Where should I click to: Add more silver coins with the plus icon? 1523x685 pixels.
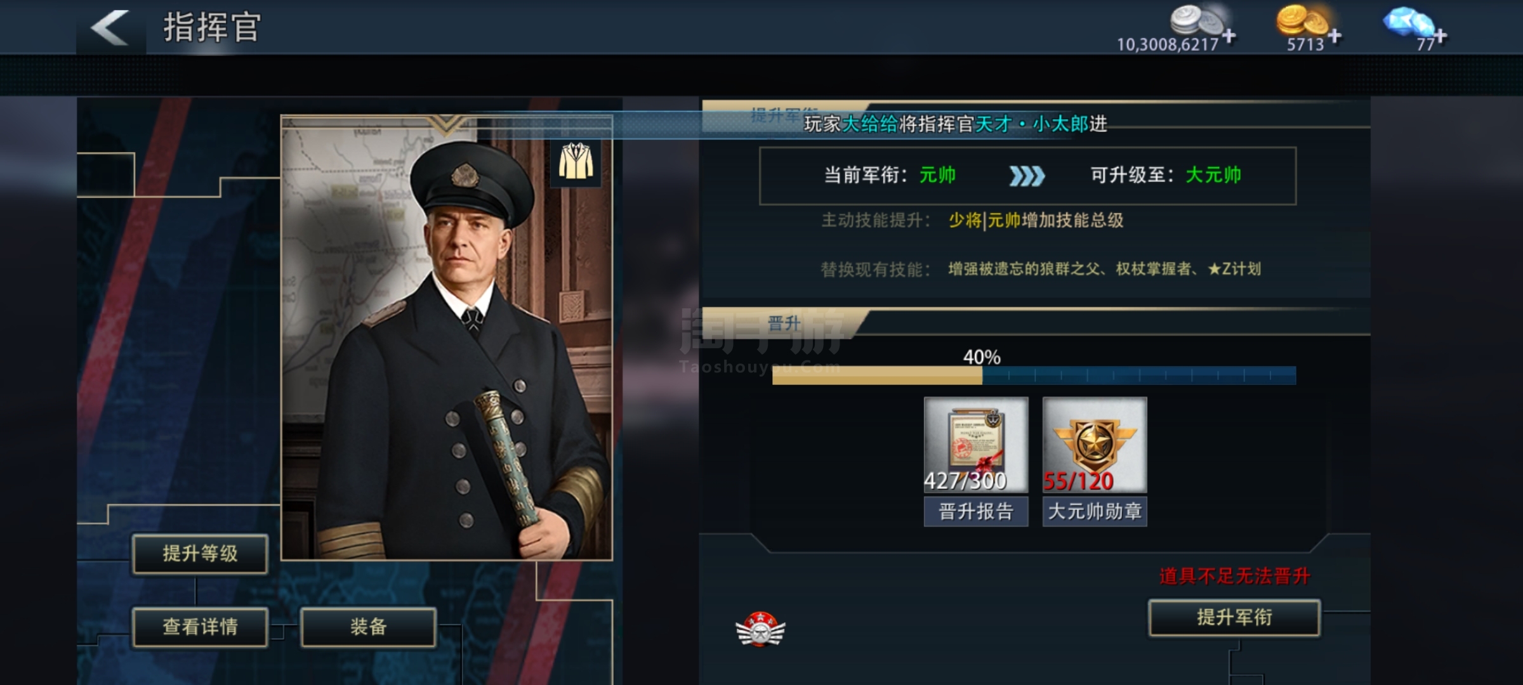(1229, 36)
